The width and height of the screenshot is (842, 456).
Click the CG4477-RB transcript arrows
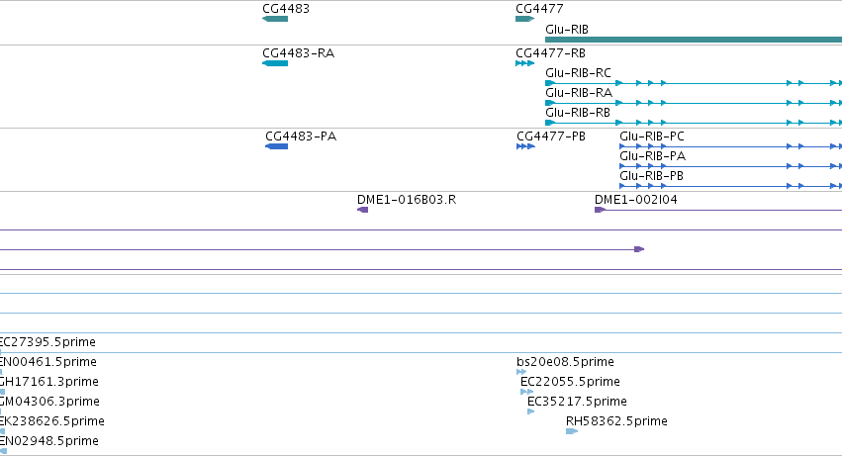[x=524, y=63]
